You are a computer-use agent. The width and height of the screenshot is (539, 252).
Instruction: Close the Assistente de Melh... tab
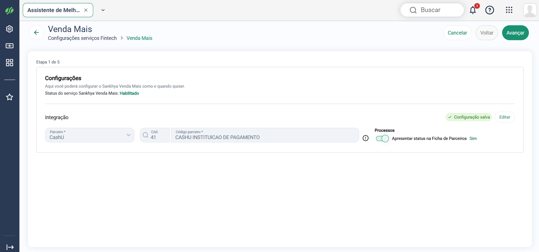coord(86,10)
